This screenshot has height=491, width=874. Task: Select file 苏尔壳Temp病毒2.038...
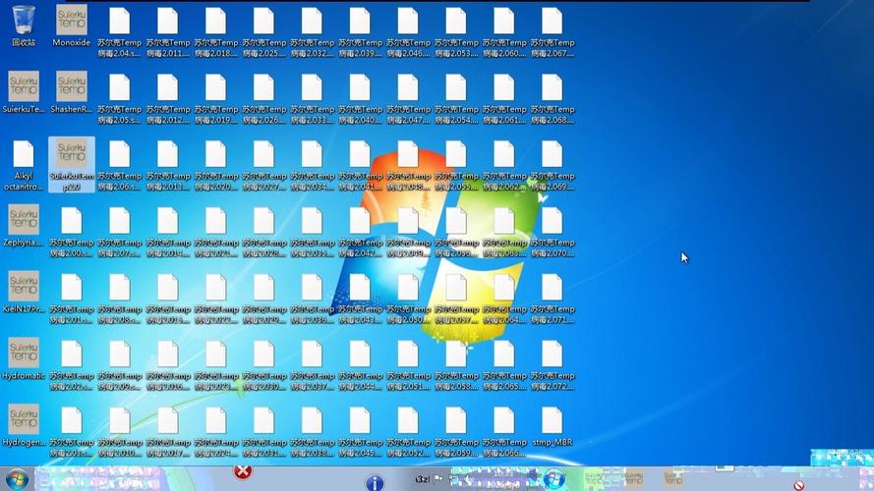(x=312, y=432)
